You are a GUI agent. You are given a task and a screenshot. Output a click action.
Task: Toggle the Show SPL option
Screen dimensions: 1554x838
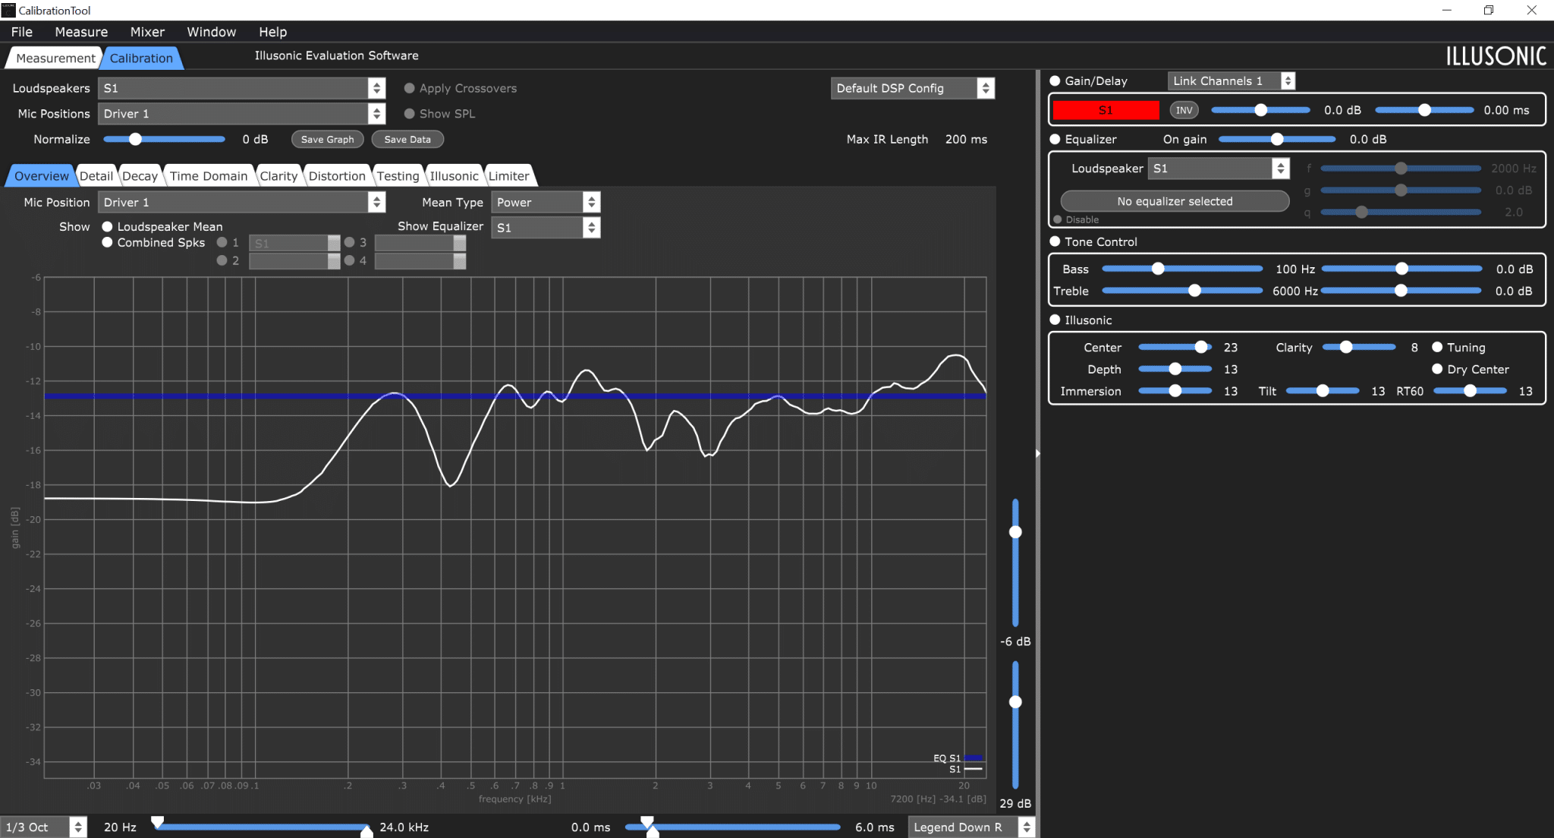(410, 113)
